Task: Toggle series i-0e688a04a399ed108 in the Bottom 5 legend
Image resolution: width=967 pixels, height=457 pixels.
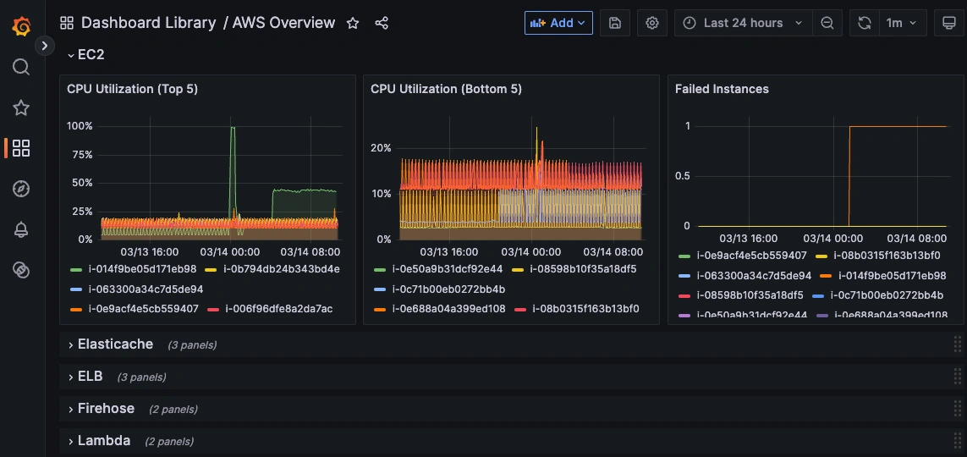Action: pos(448,308)
